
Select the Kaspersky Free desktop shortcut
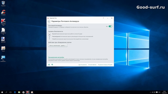pyautogui.click(x=3, y=22)
